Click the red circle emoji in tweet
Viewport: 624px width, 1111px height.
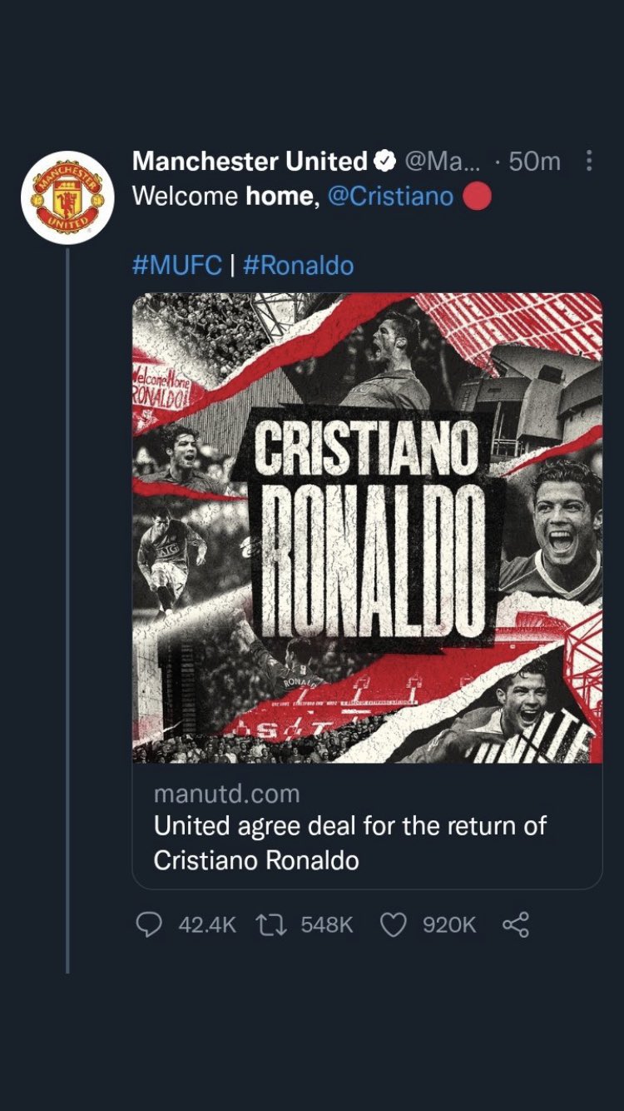[477, 197]
